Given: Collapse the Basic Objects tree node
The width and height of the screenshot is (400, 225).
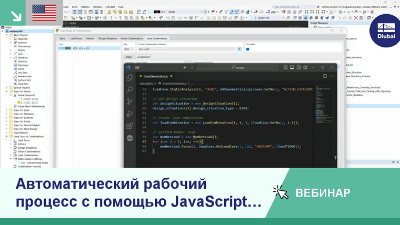Looking at the screenshot, I should [x=7, y=35].
